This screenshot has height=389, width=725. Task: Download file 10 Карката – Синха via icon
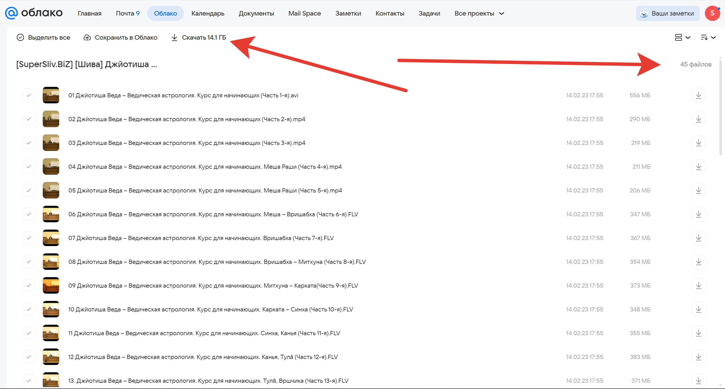click(x=698, y=309)
